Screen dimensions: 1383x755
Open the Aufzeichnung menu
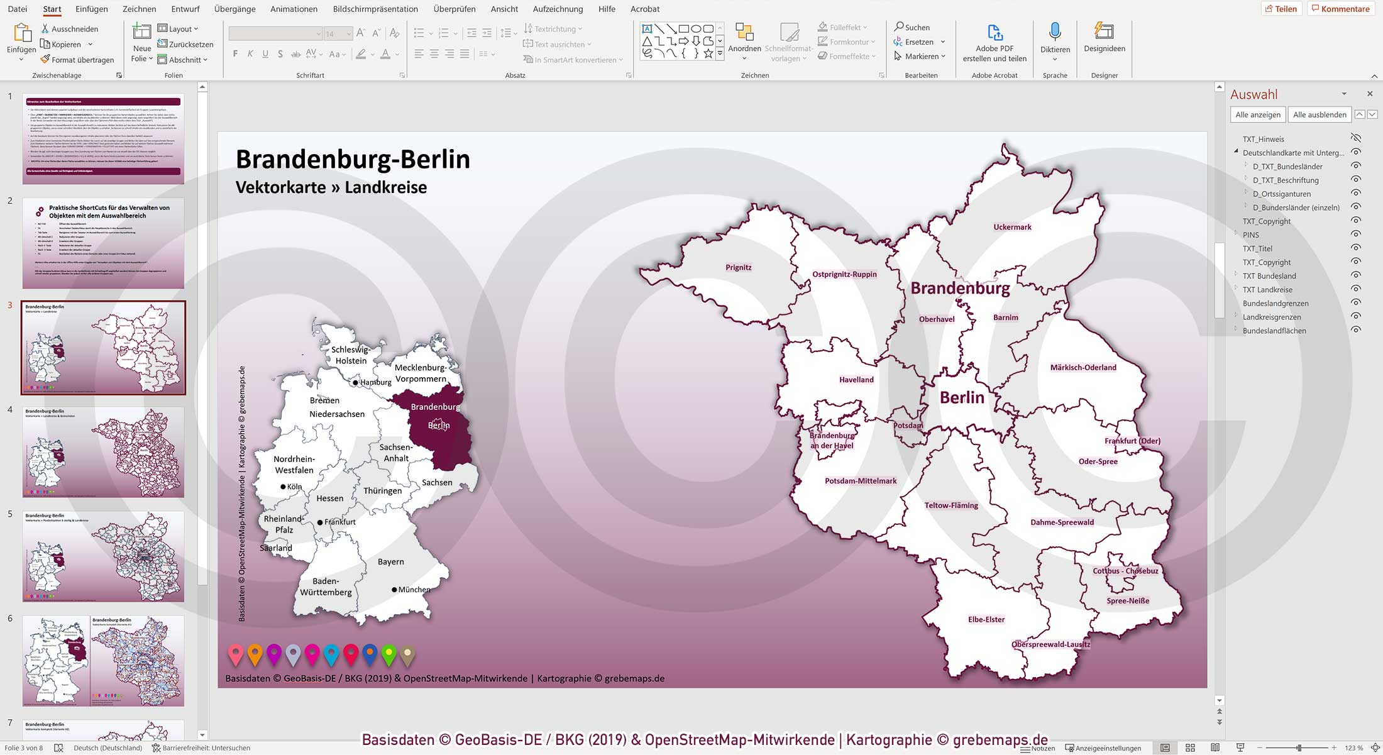[557, 9]
